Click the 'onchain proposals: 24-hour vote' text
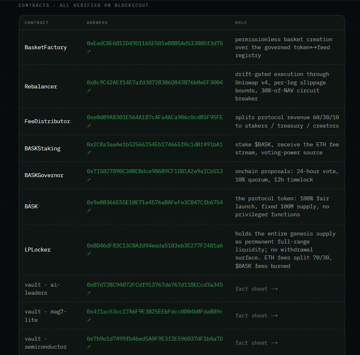Image resolution: width=360 pixels, height=355 pixels. pos(287,172)
